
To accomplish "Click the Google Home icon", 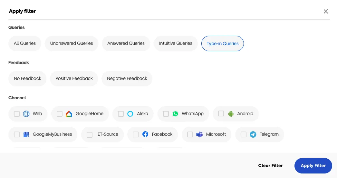I will (69, 114).
